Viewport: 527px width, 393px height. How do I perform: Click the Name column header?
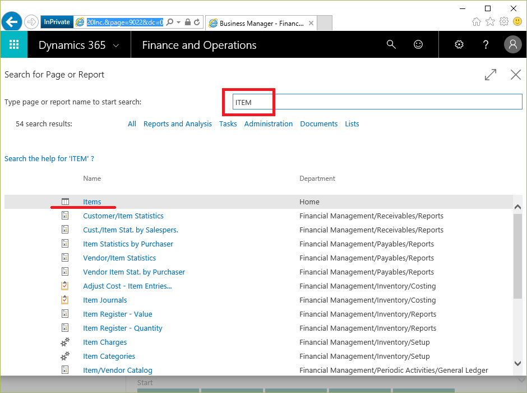92,179
